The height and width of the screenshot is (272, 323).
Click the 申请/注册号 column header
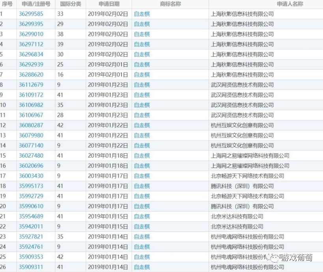click(36, 4)
